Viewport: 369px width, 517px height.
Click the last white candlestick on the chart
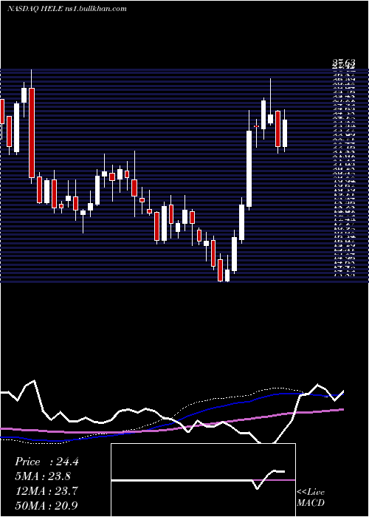285,133
